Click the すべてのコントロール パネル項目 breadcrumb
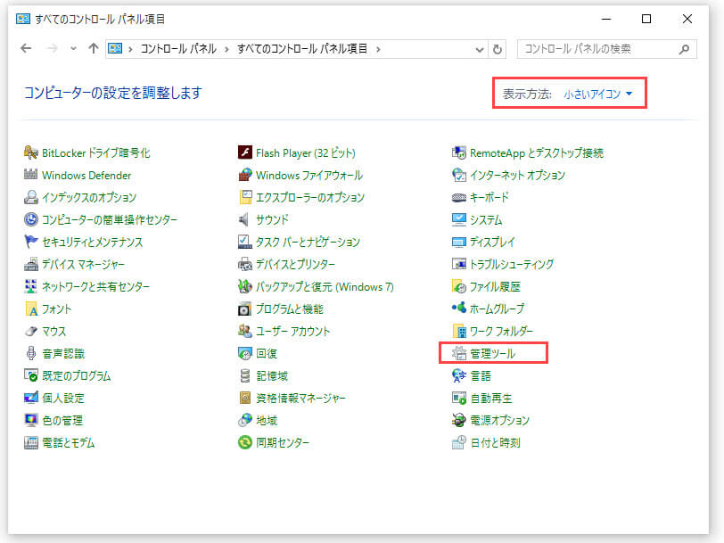This screenshot has width=724, height=543. click(x=302, y=48)
